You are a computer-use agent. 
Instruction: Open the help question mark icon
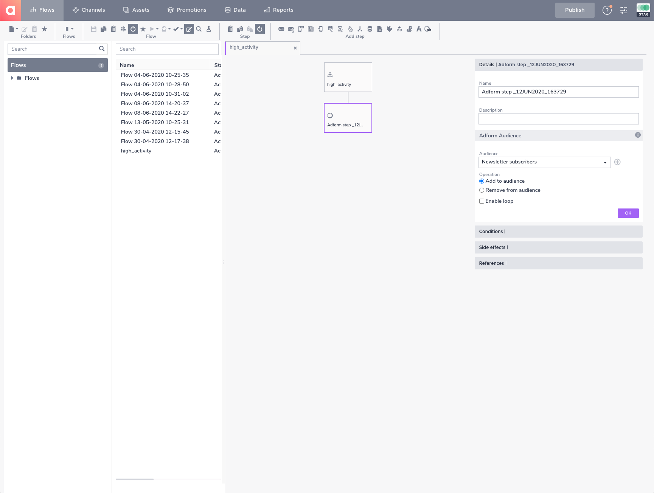607,10
